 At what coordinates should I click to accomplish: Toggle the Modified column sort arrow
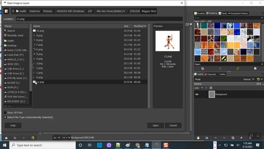tap(145, 26)
